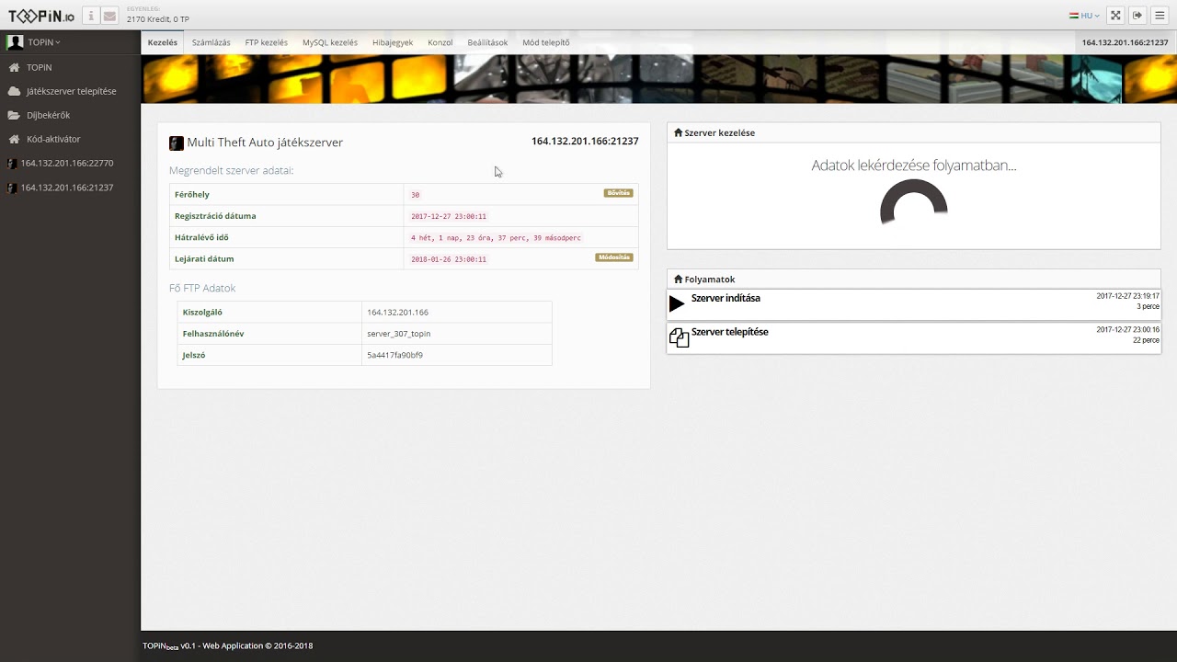Click expiry date 2018-01-26 23:00:11
This screenshot has width=1177, height=662.
(449, 259)
